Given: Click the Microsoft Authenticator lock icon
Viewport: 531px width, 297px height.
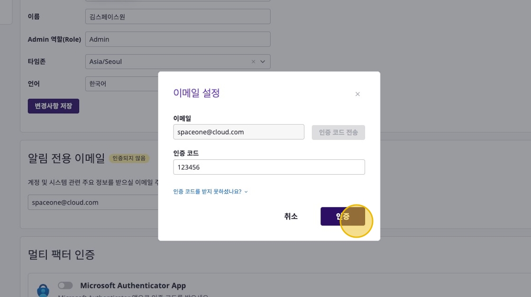Looking at the screenshot, I should coord(43,290).
